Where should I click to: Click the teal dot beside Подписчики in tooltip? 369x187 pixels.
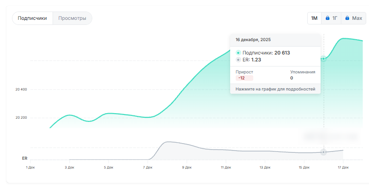(238, 53)
